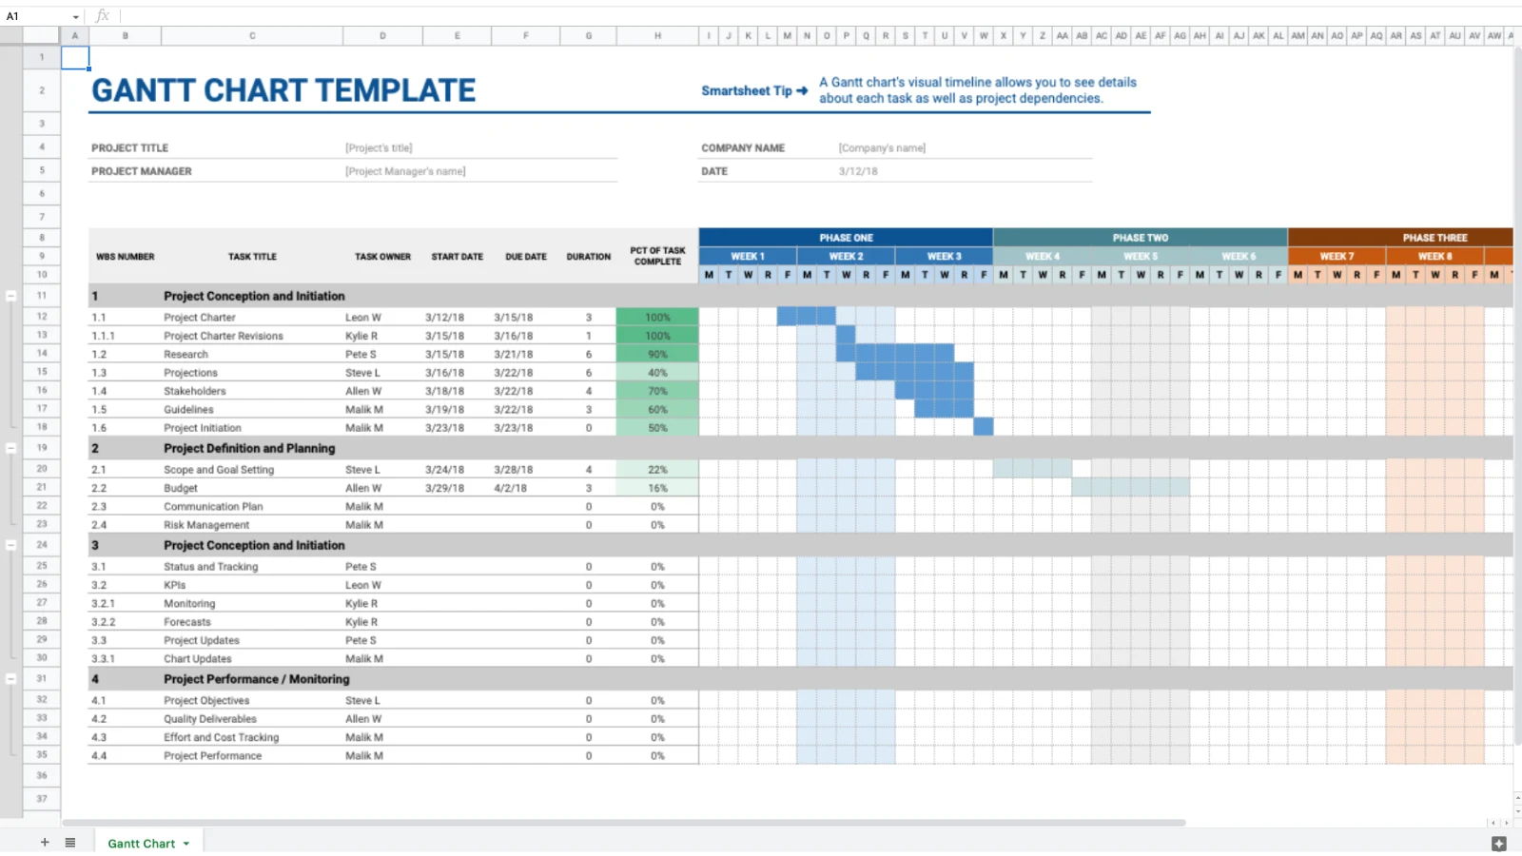Screen dimensions: 1522x856
Task: Open the Name Box dropdown arrow
Action: pos(76,17)
